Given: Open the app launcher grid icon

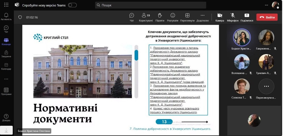Looking at the screenshot, I should pyautogui.click(x=6, y=5).
